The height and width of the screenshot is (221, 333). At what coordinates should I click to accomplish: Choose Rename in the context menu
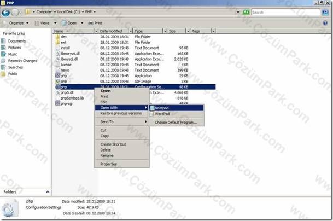coord(122,155)
